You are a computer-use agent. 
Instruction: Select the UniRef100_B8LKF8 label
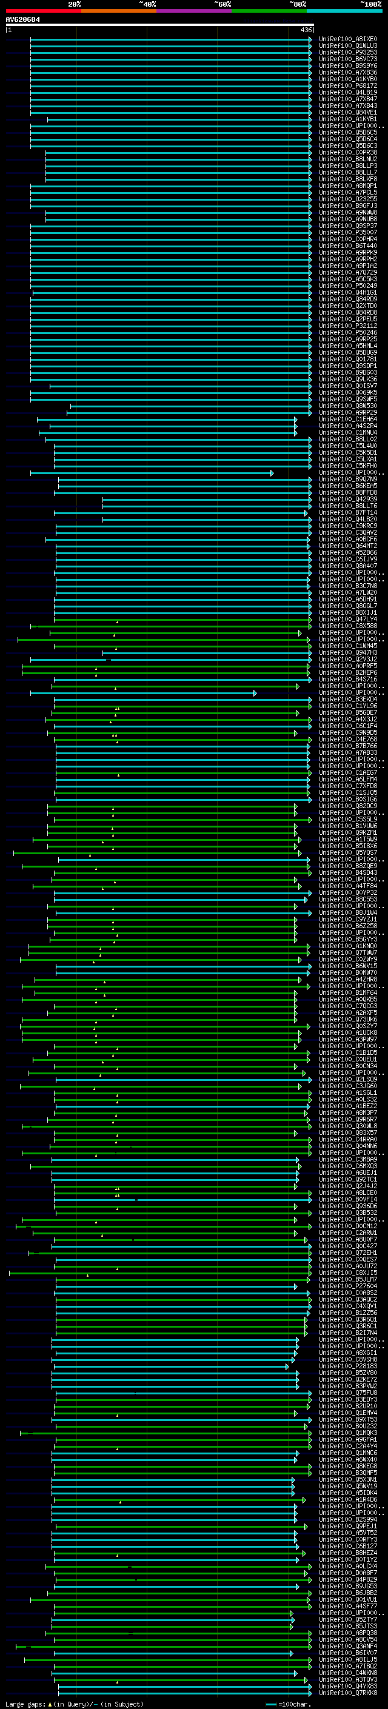[x=347, y=180]
